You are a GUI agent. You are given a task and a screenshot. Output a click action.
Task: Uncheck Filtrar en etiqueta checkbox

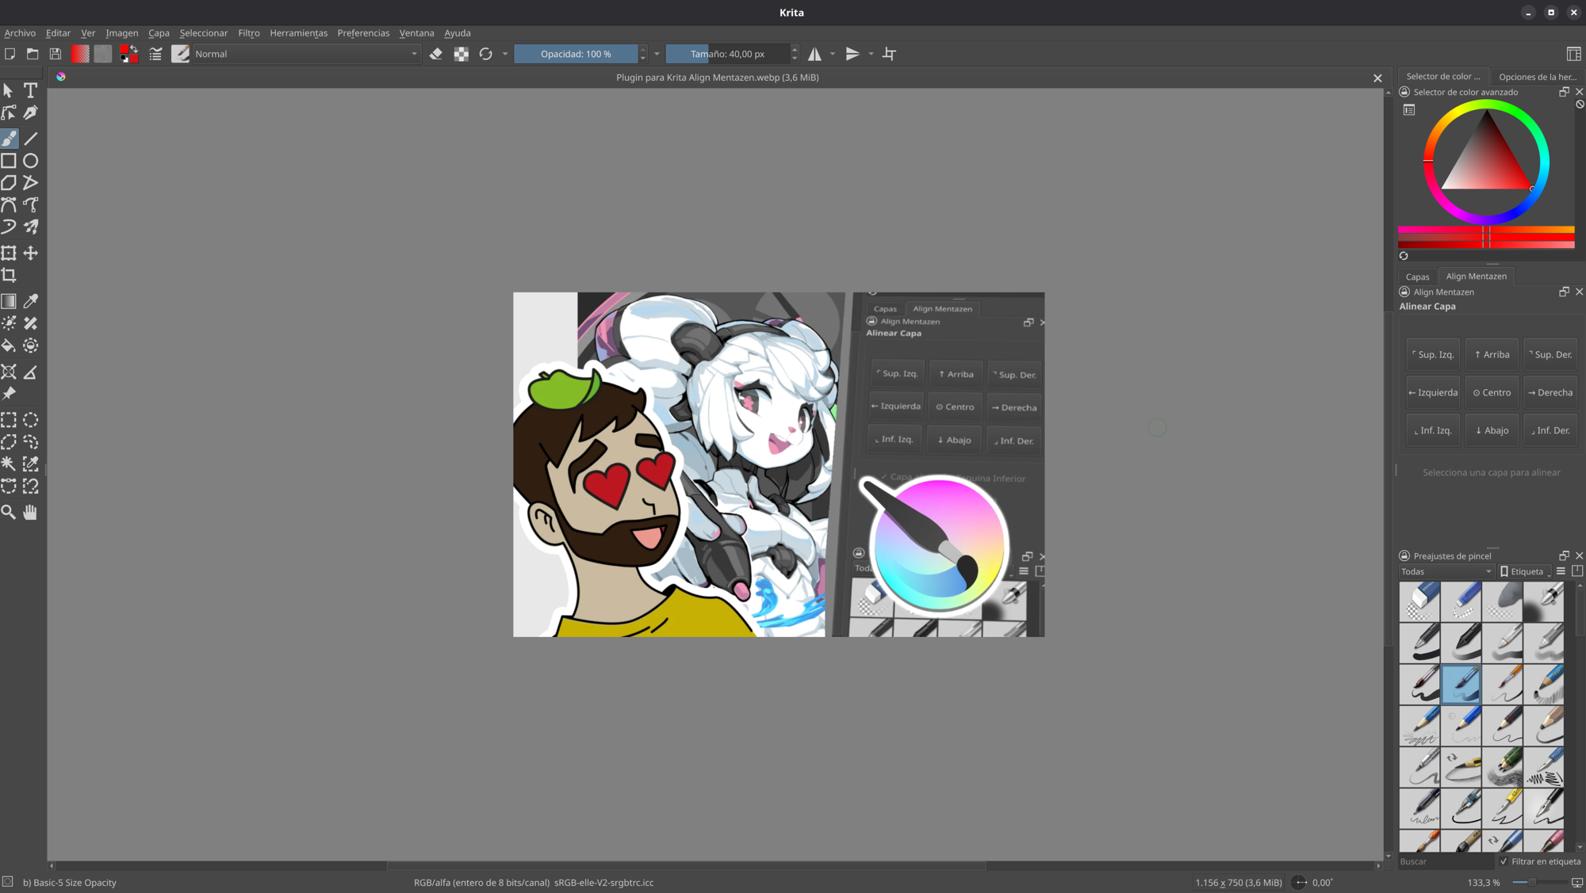click(1504, 861)
